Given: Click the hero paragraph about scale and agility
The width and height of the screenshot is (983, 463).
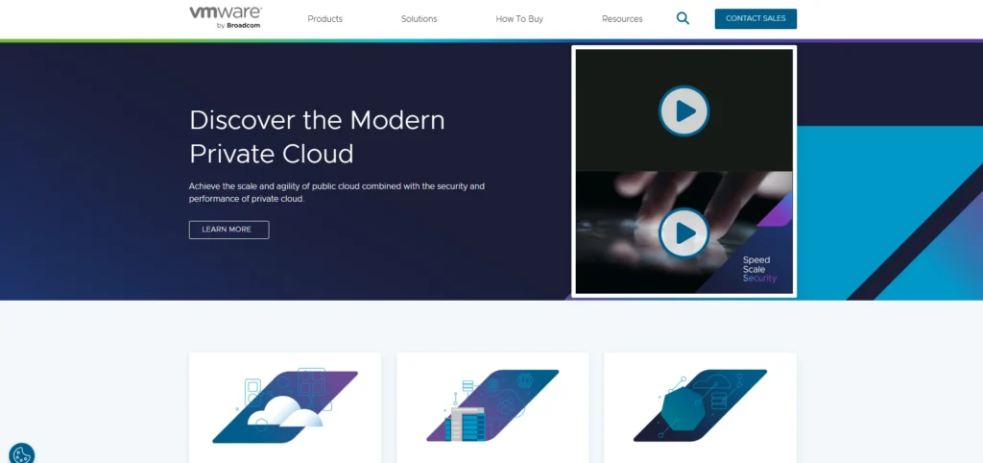Looking at the screenshot, I should coord(336,191).
